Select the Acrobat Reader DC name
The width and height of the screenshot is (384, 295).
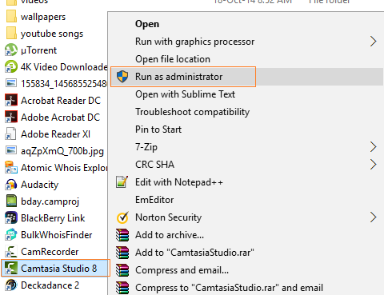pyautogui.click(x=61, y=101)
